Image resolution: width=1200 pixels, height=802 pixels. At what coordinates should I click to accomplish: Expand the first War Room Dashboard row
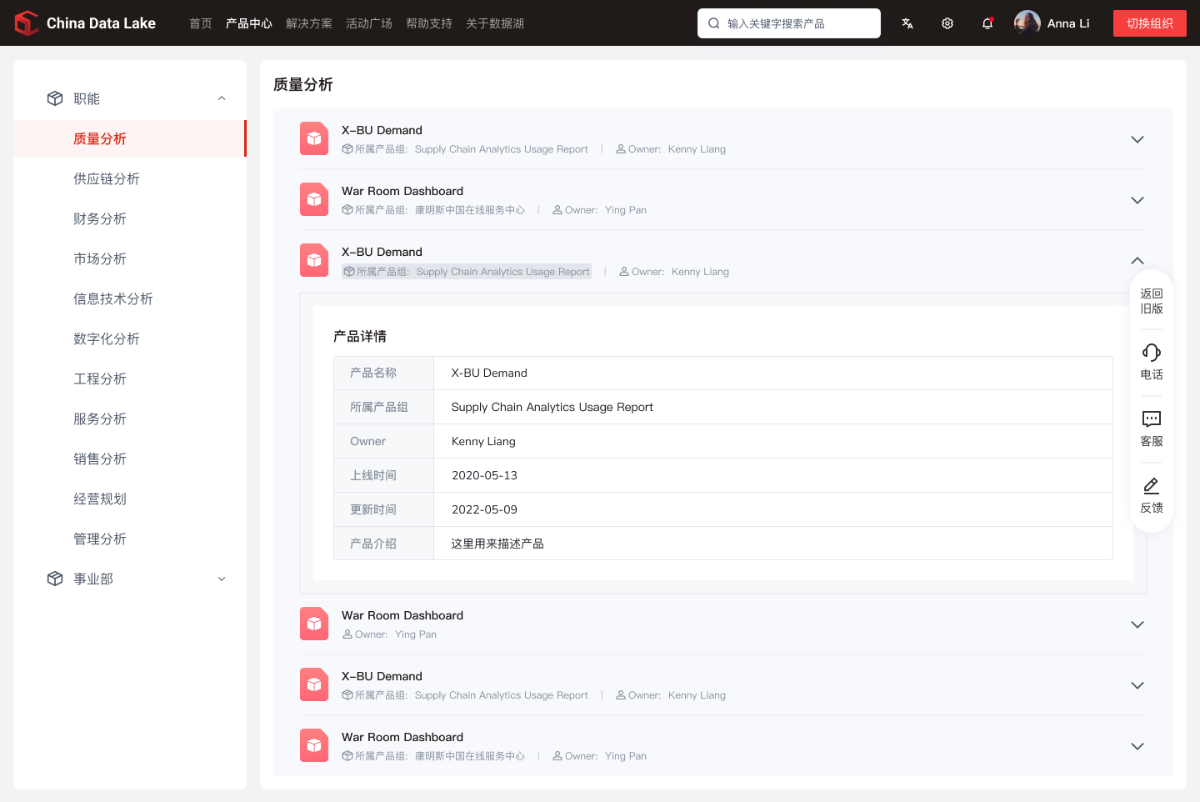click(1137, 200)
